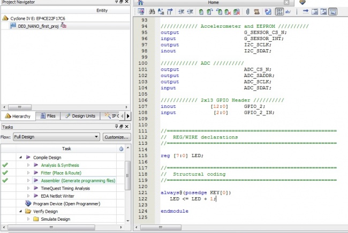
Task: Select DE0_NANO_first_proj entity
Action: point(38,26)
